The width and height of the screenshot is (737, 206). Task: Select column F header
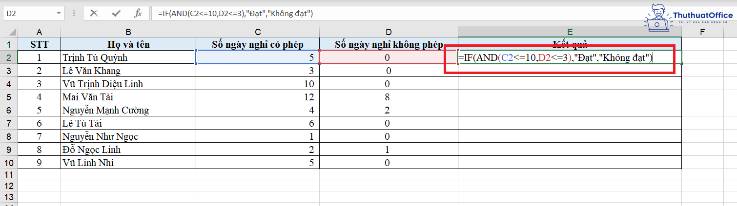click(x=702, y=33)
